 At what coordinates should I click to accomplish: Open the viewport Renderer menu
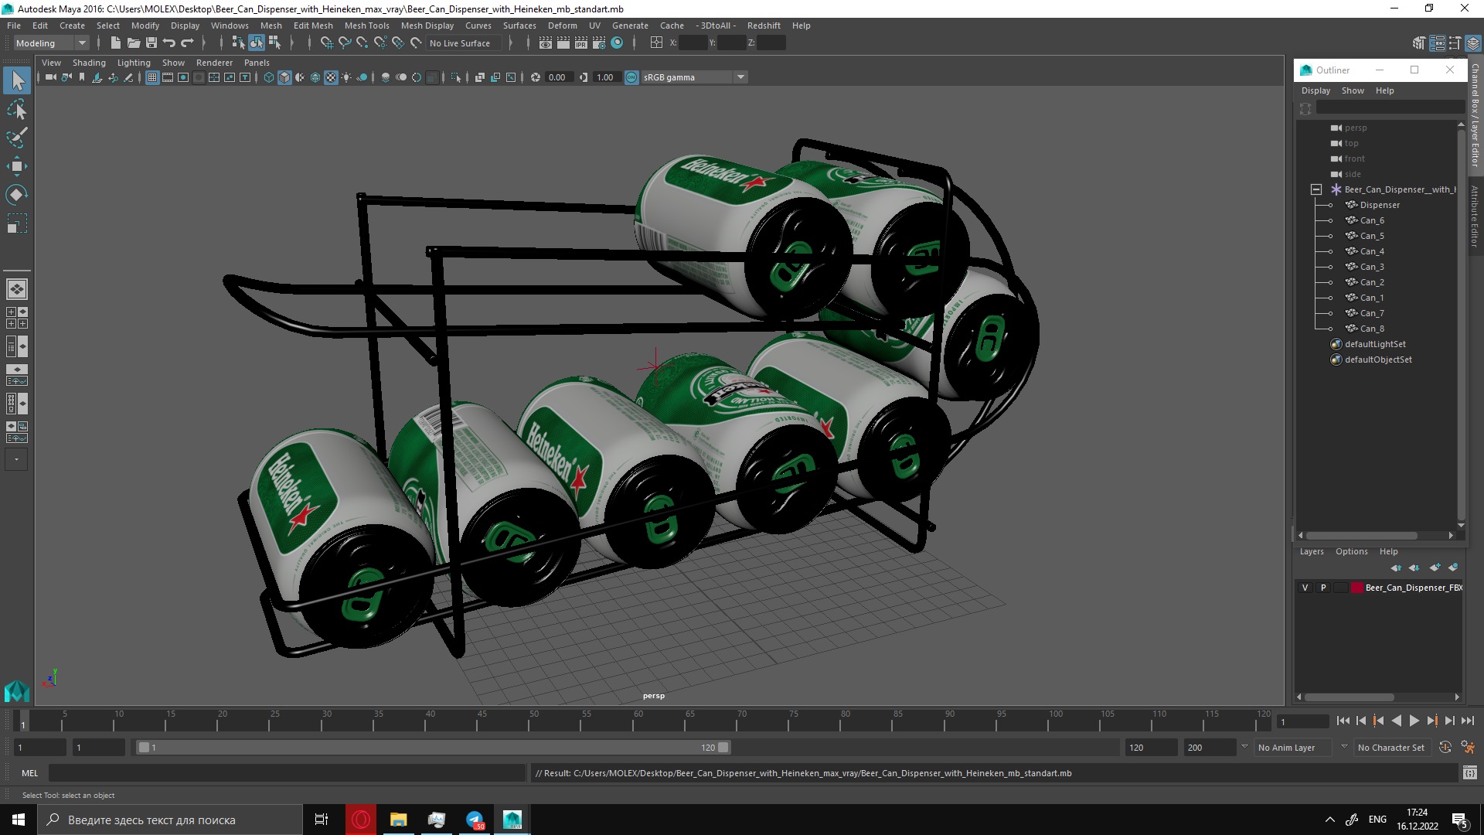tap(214, 63)
